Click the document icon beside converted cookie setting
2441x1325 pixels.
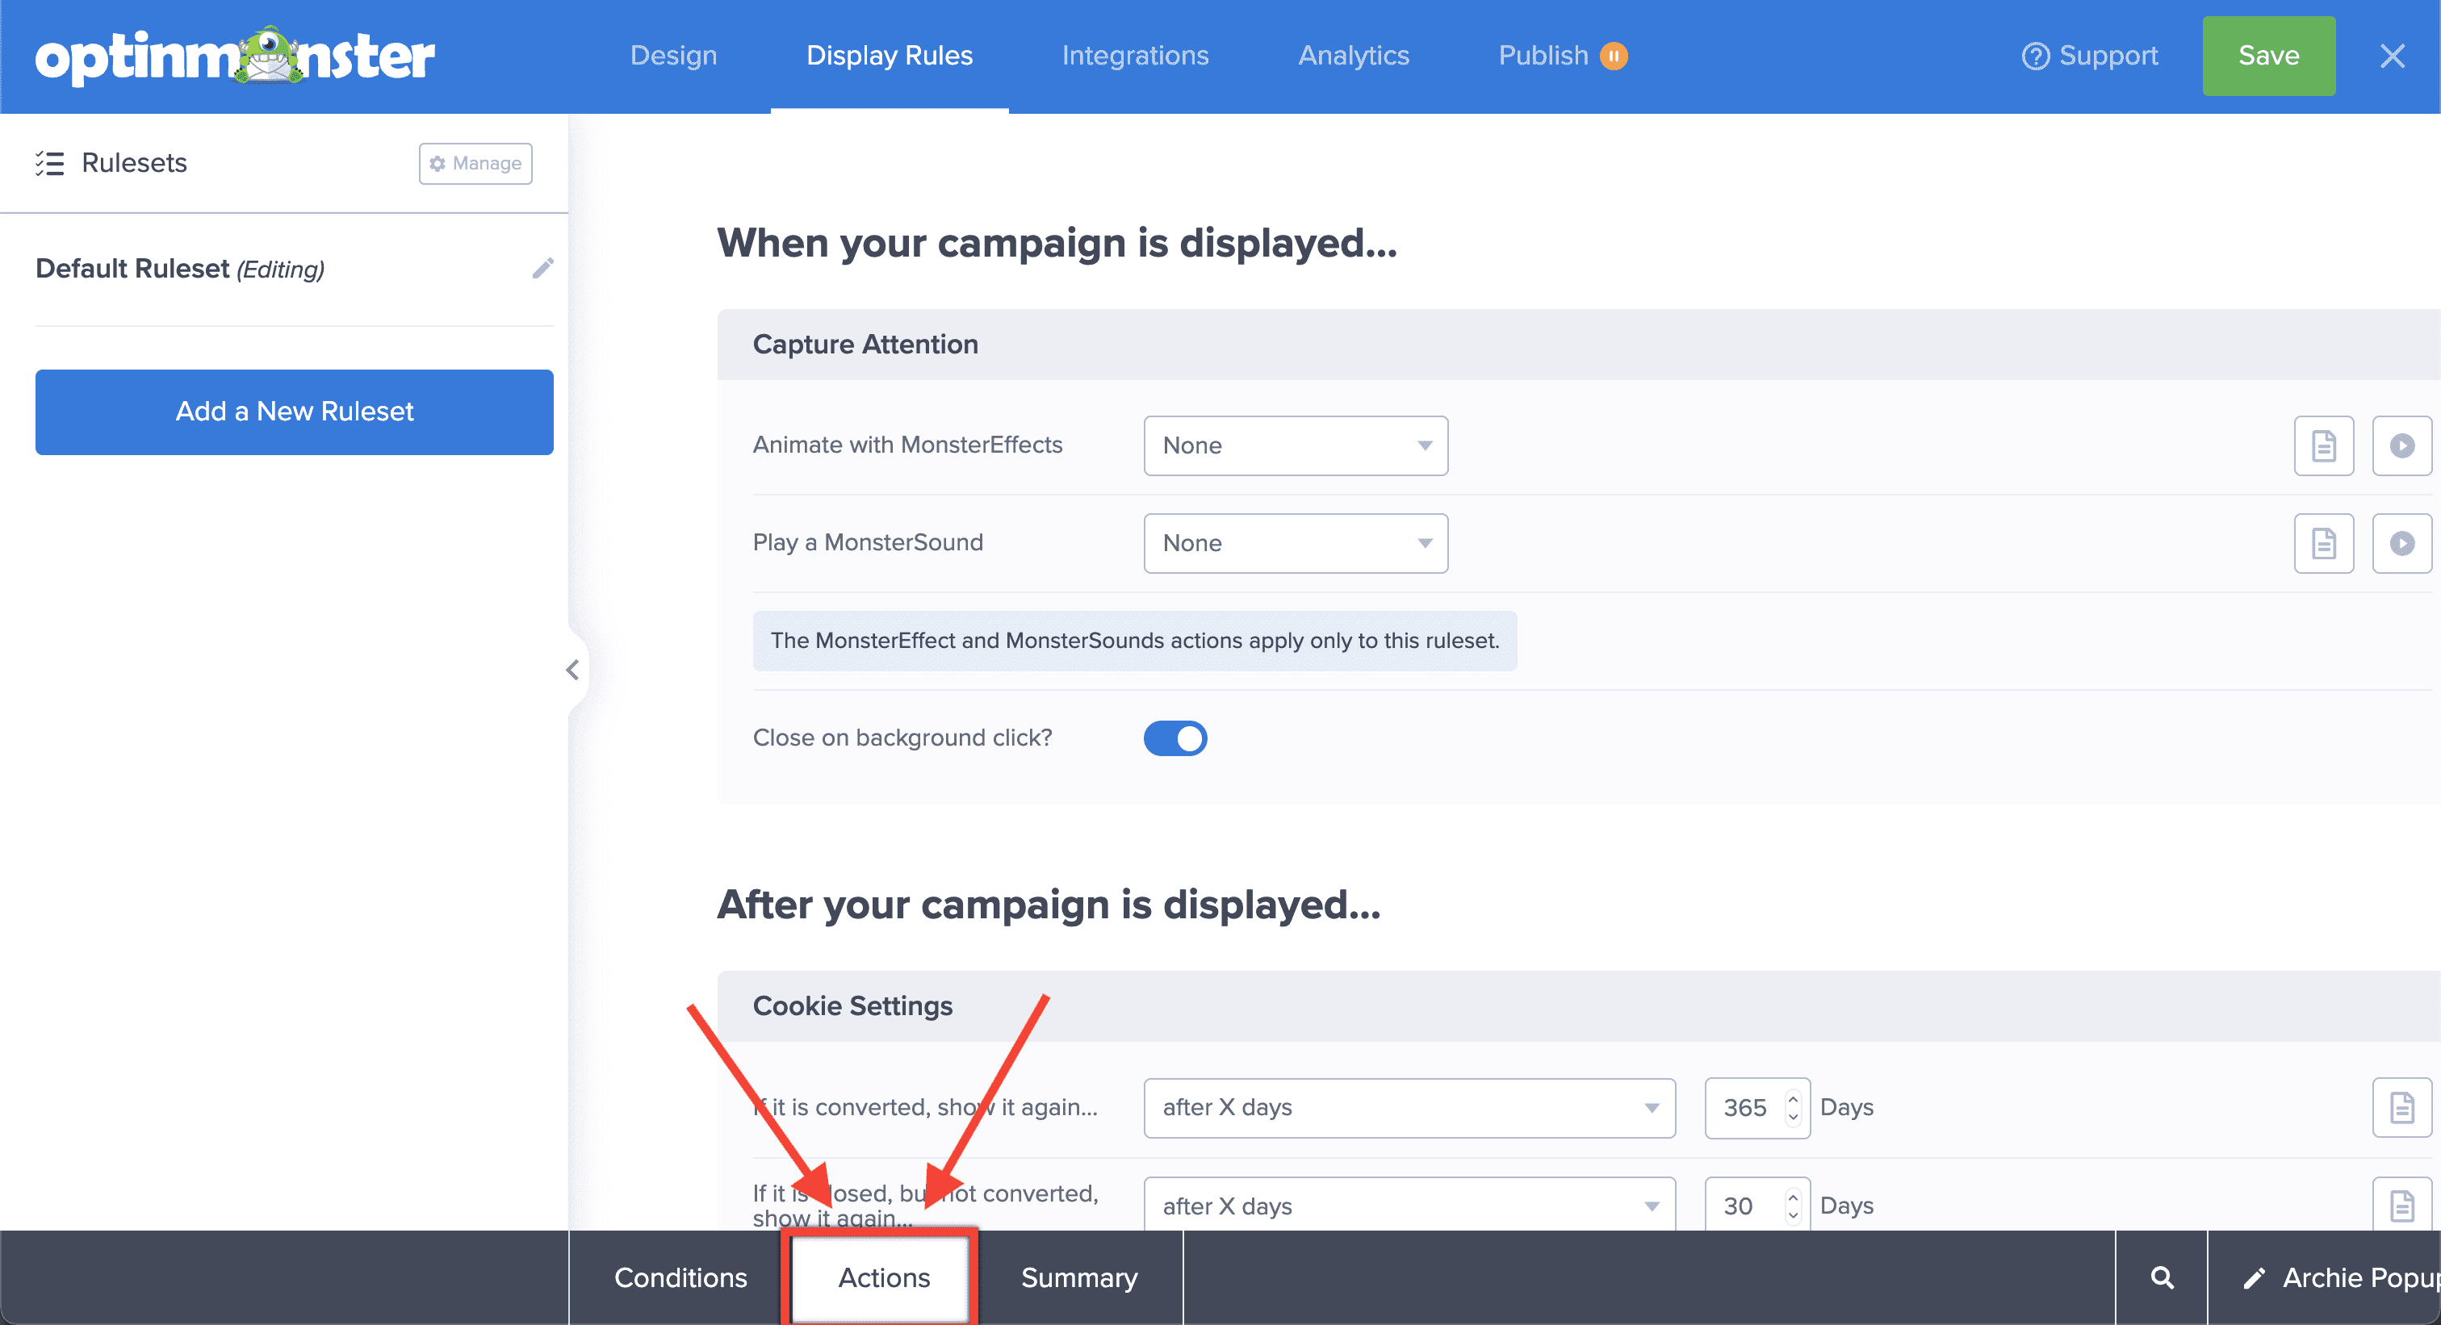pyautogui.click(x=2401, y=1107)
